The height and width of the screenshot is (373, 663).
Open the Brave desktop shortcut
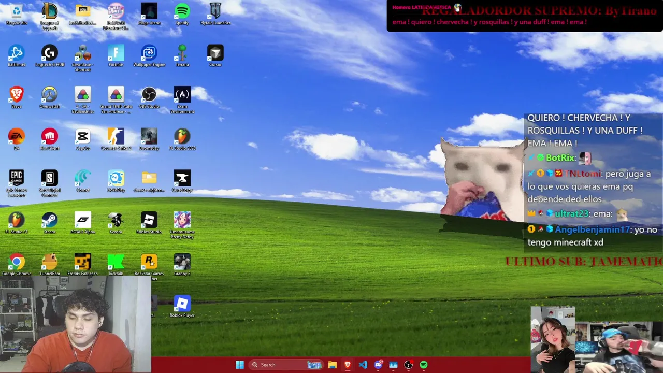point(17,97)
